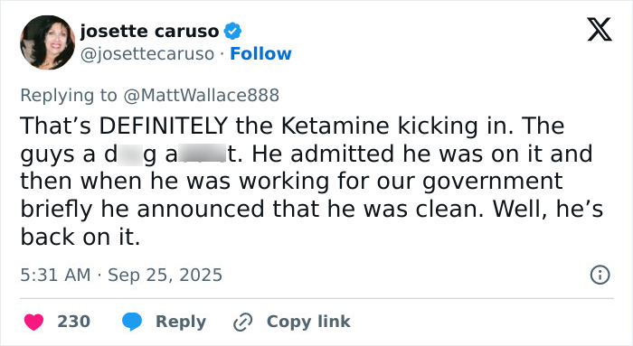
Task: Click the blue verified badge
Action: (232, 31)
